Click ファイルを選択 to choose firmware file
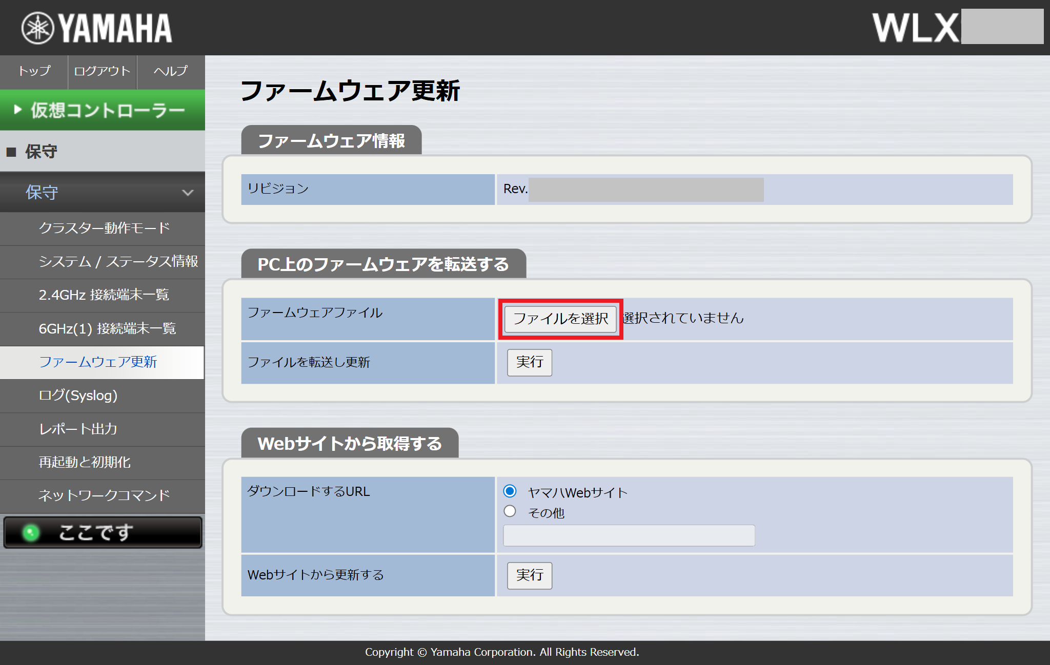This screenshot has height=665, width=1050. (x=560, y=319)
